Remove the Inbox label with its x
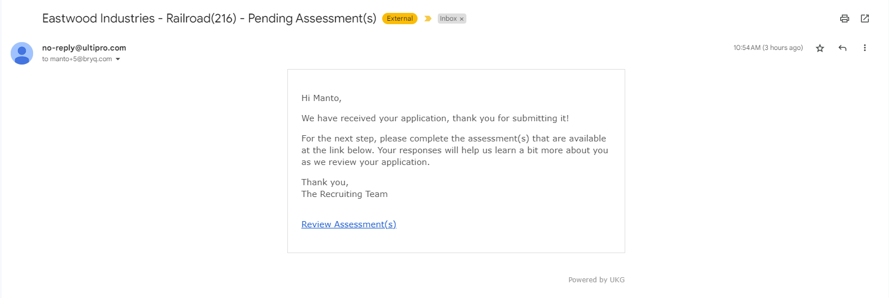 click(x=462, y=19)
